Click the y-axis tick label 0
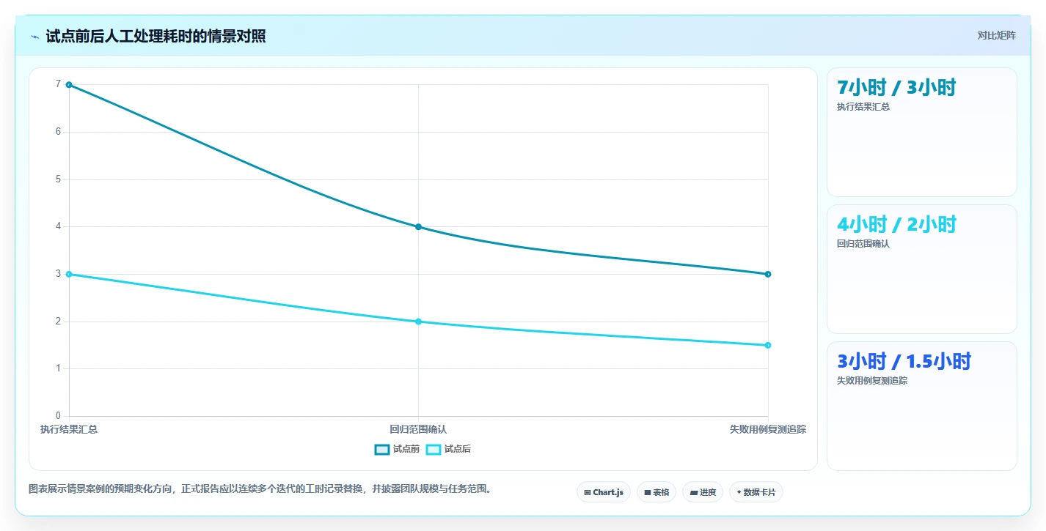Screen dimensions: 1046x531 58,416
